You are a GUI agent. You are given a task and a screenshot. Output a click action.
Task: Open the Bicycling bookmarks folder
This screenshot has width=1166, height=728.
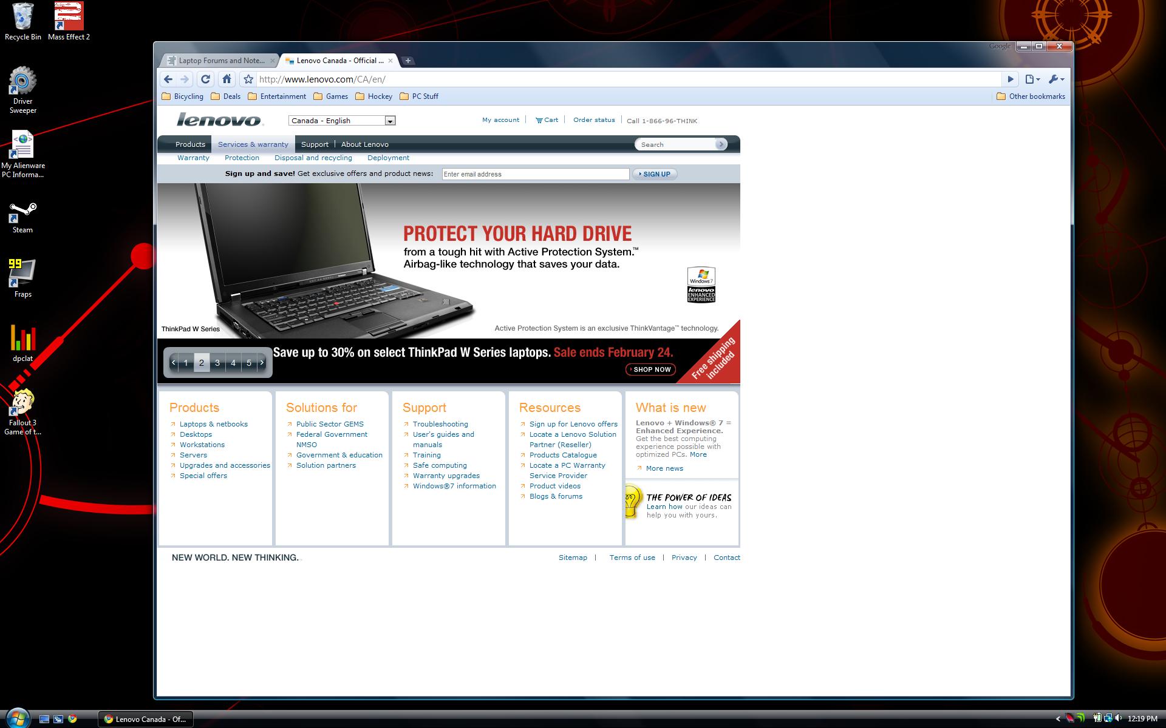[x=183, y=96]
